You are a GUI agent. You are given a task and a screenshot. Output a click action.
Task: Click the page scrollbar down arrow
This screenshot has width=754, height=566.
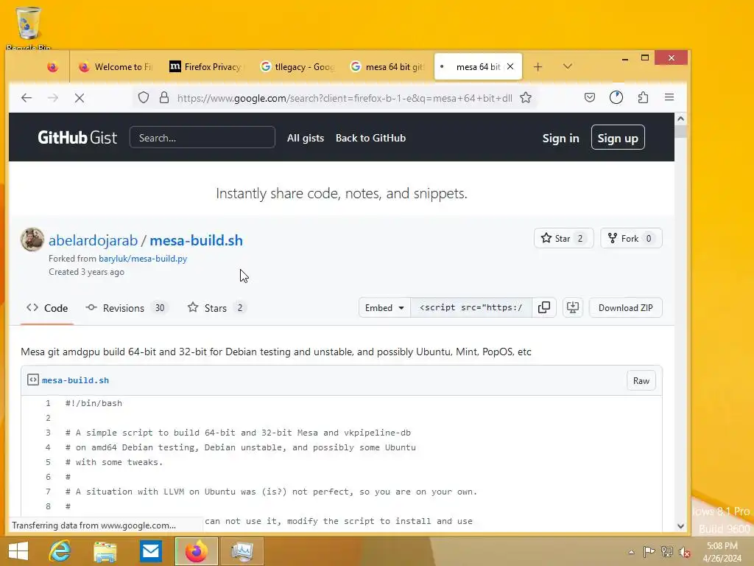click(x=680, y=525)
